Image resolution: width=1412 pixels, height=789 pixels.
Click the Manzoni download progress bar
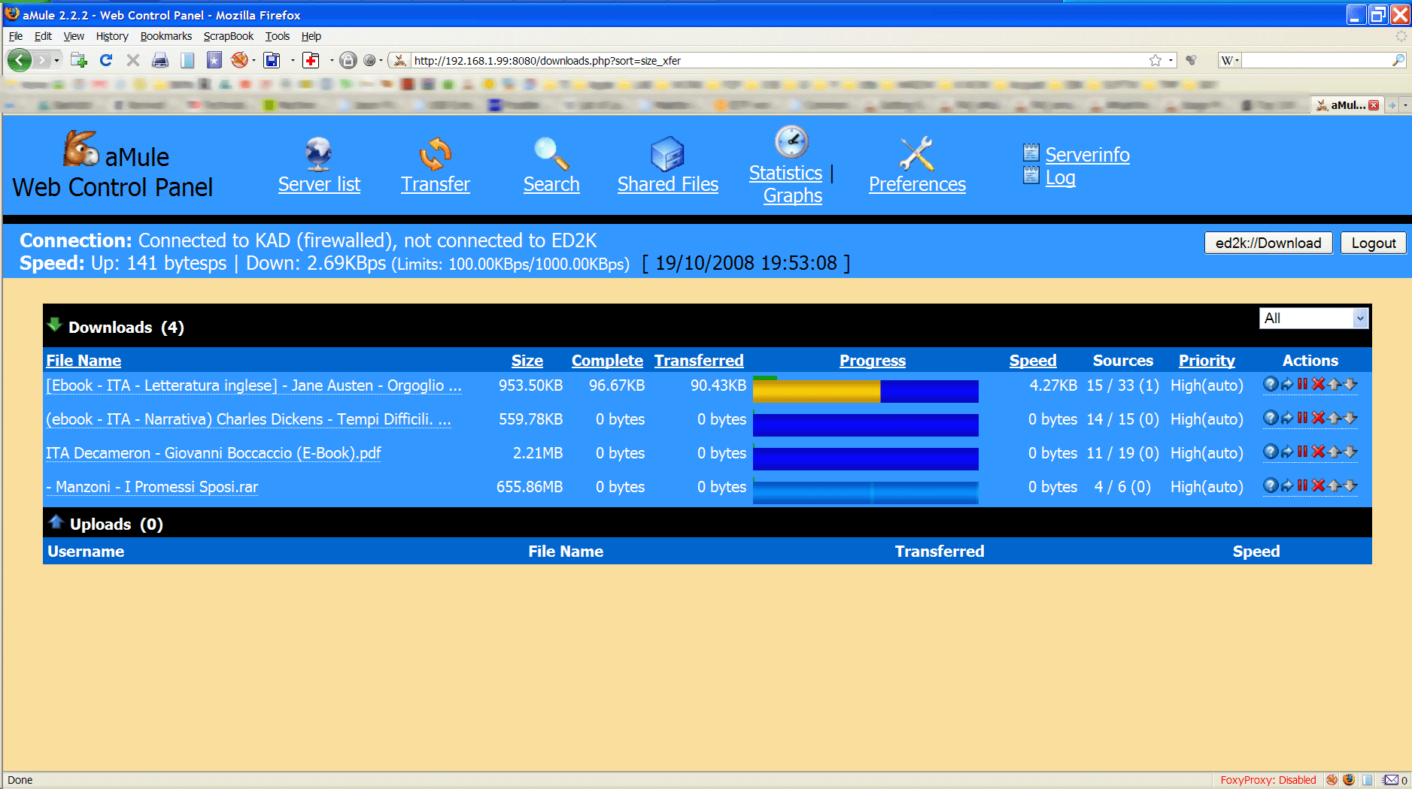pos(865,491)
